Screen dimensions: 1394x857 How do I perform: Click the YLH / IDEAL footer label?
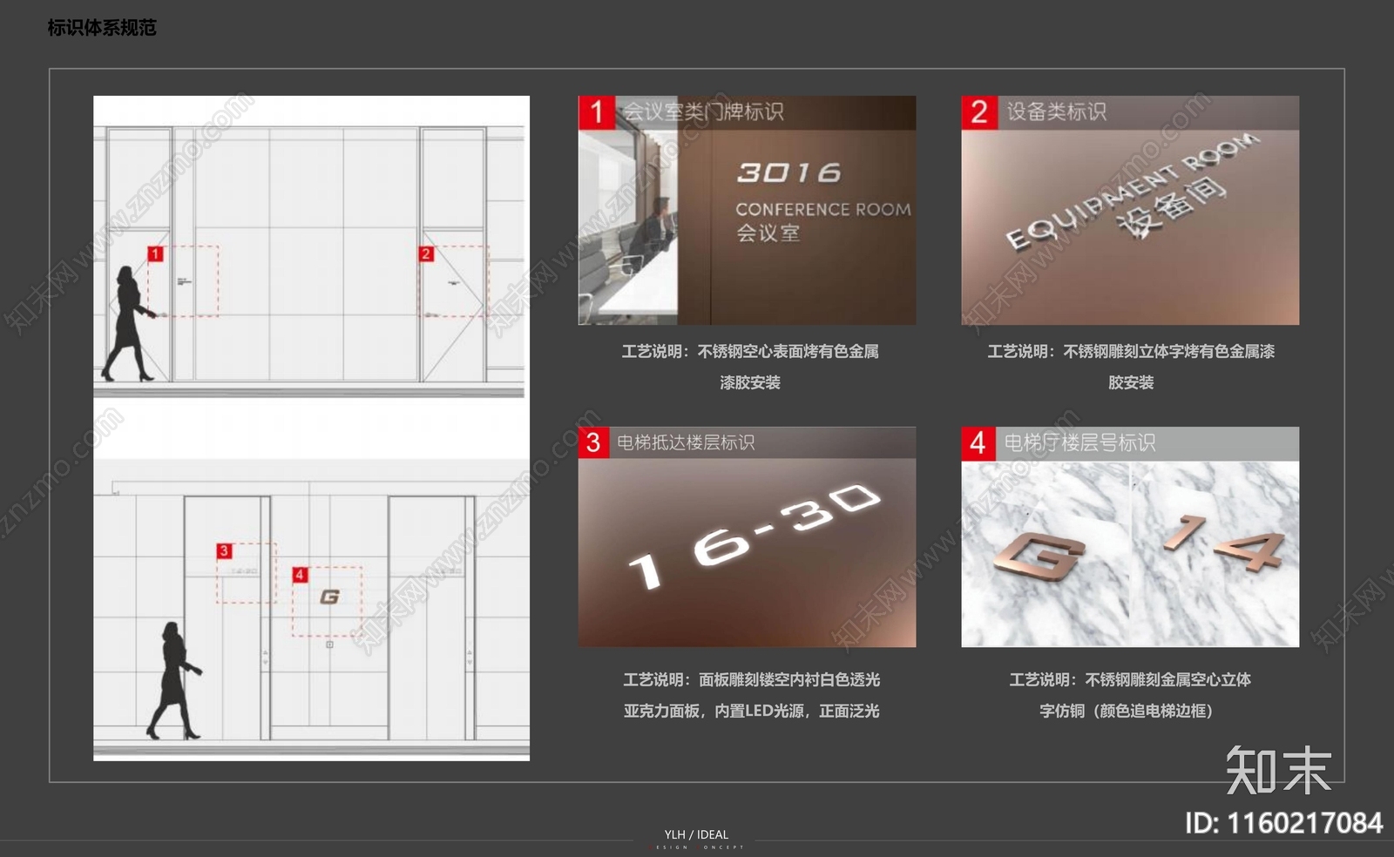point(696,834)
